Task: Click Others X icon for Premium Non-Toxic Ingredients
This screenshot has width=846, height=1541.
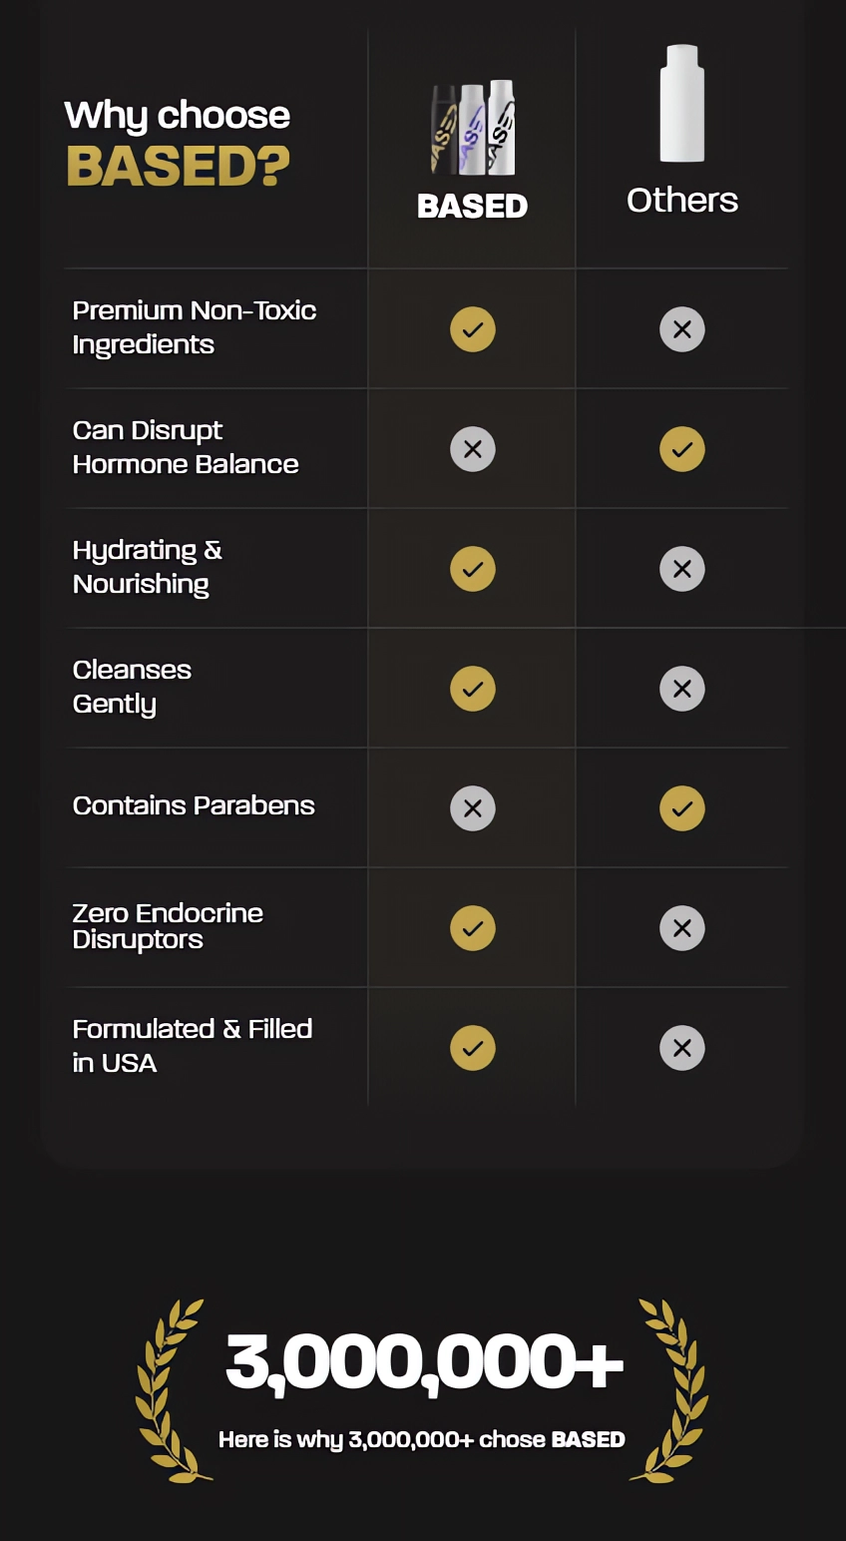Action: (x=682, y=329)
